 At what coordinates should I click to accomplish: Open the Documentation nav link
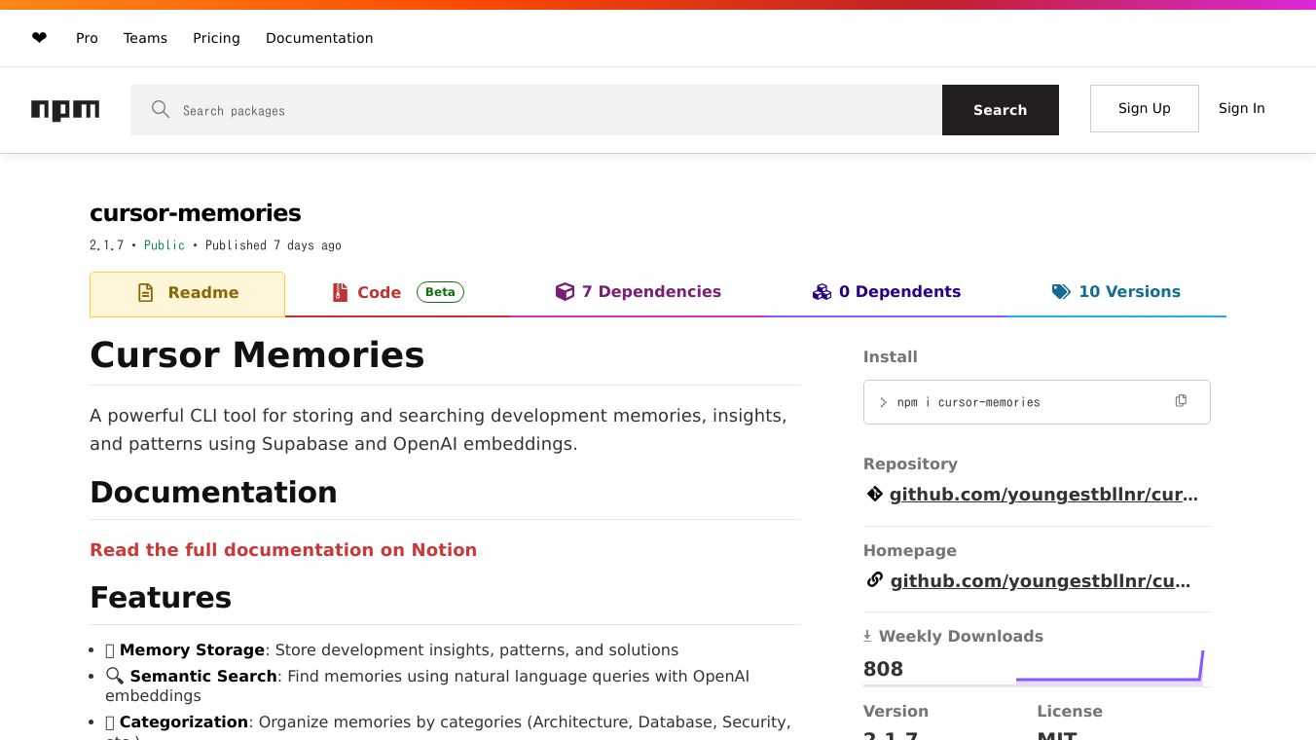point(319,38)
